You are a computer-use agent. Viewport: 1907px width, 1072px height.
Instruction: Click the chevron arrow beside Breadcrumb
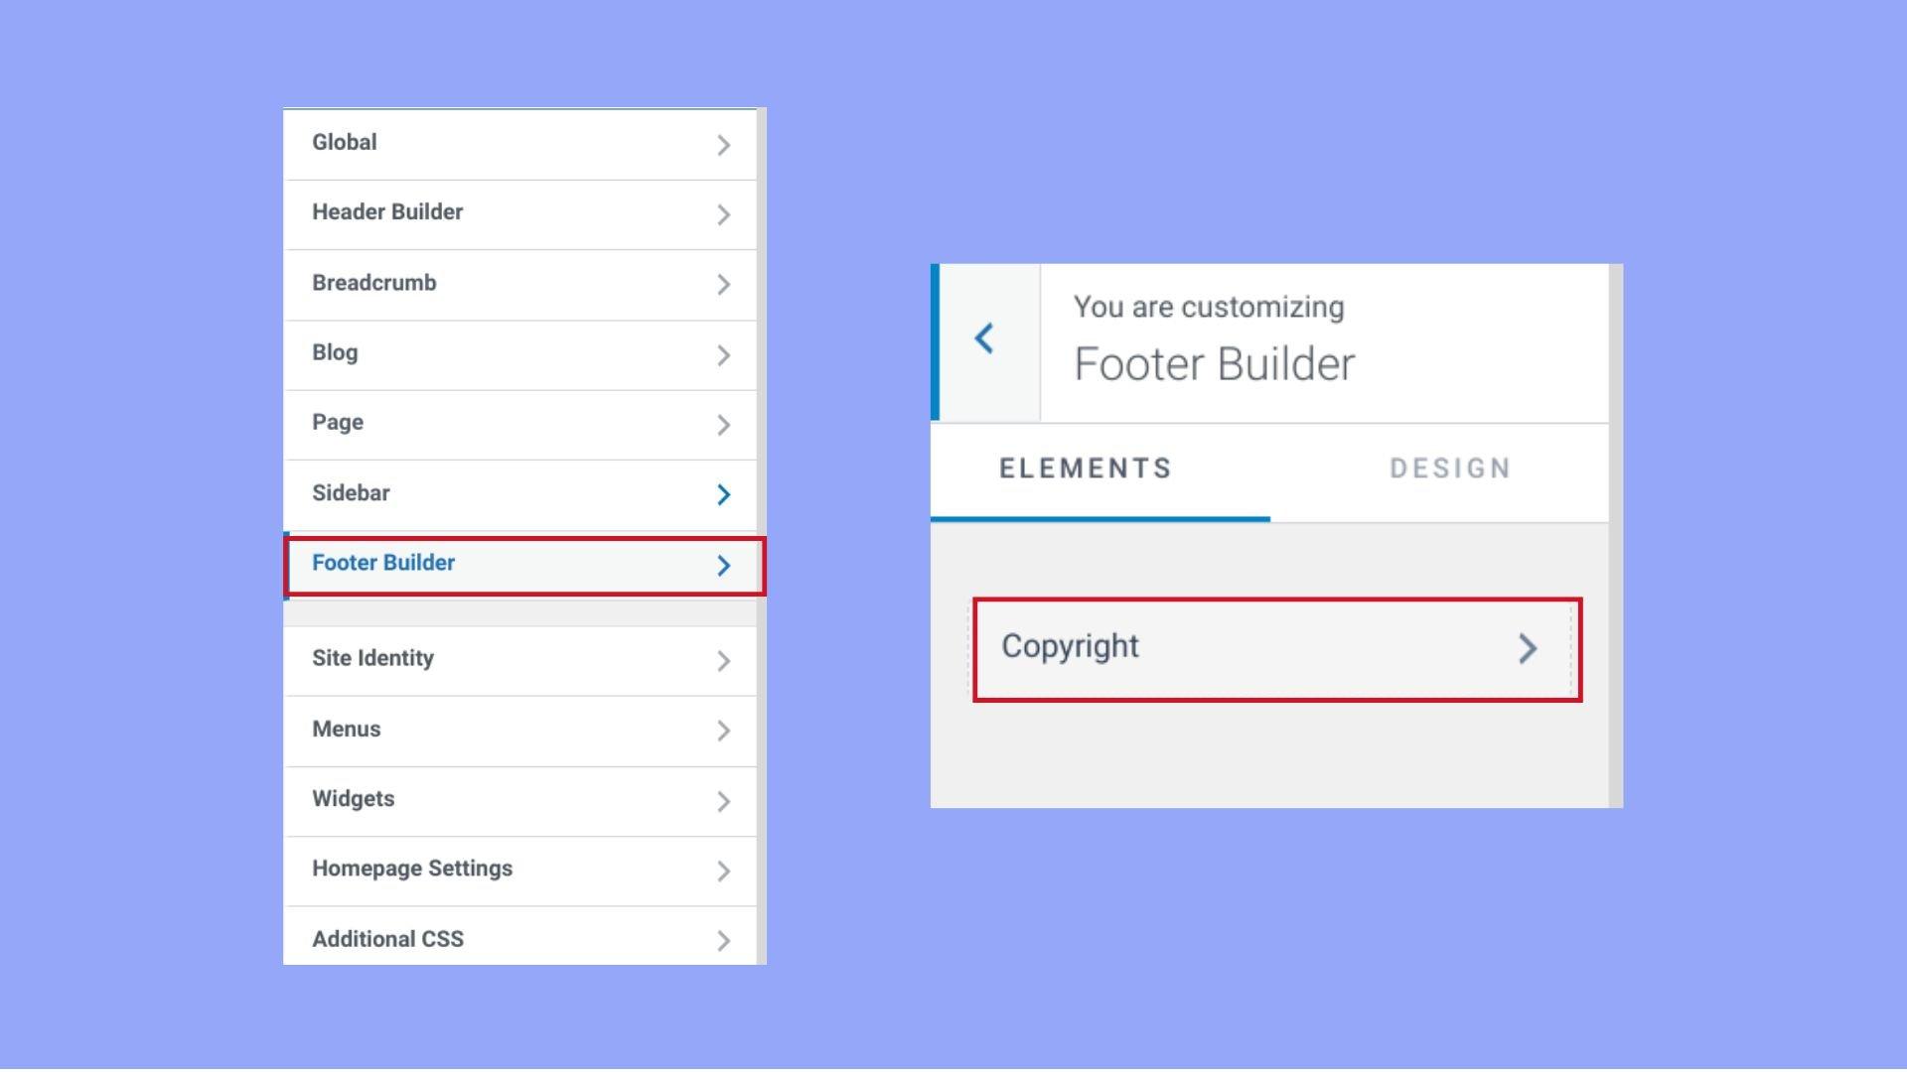723,285
